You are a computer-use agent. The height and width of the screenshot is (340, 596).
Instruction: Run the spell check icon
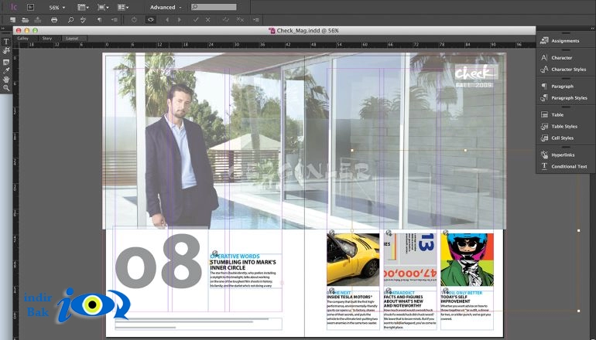[84, 20]
